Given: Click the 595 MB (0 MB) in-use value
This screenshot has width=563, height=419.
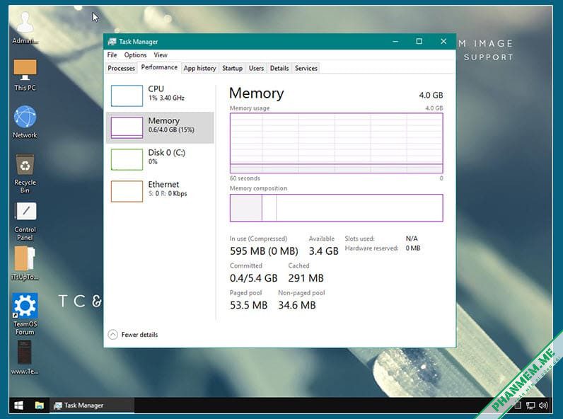Looking at the screenshot, I should point(264,251).
